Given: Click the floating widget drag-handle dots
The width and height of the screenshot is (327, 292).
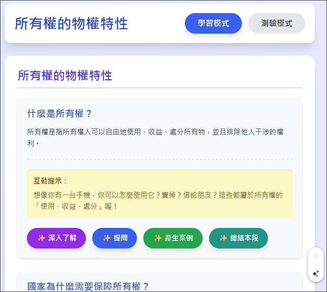Looking at the screenshot, I should point(316,257).
